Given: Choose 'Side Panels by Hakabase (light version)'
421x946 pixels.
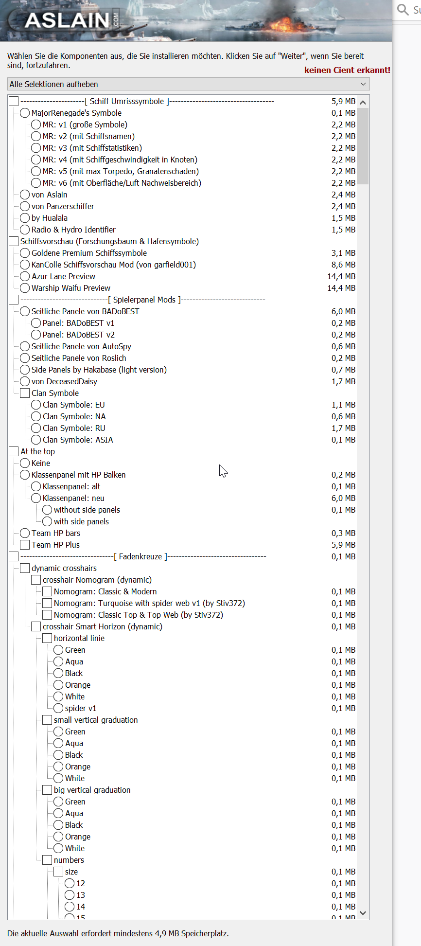Looking at the screenshot, I should pyautogui.click(x=25, y=370).
